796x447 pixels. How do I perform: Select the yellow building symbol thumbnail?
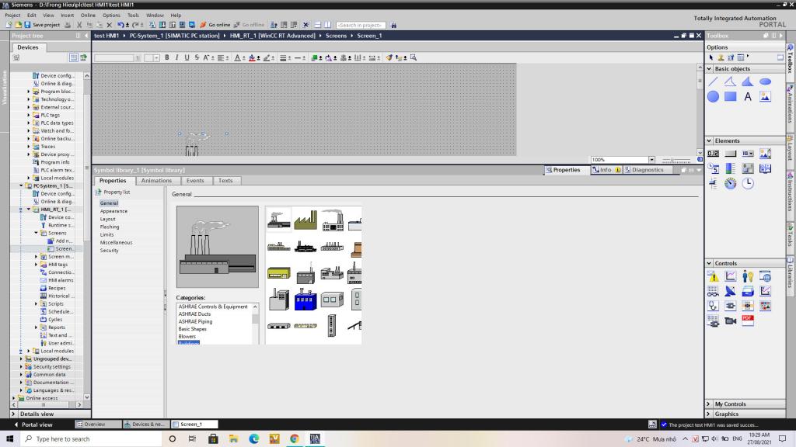coord(279,273)
